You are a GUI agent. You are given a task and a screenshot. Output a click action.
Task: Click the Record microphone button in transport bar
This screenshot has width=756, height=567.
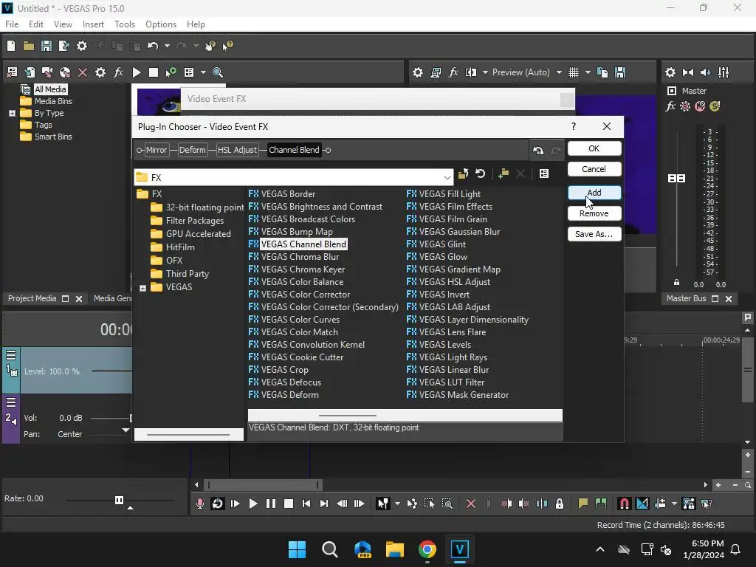(x=199, y=504)
